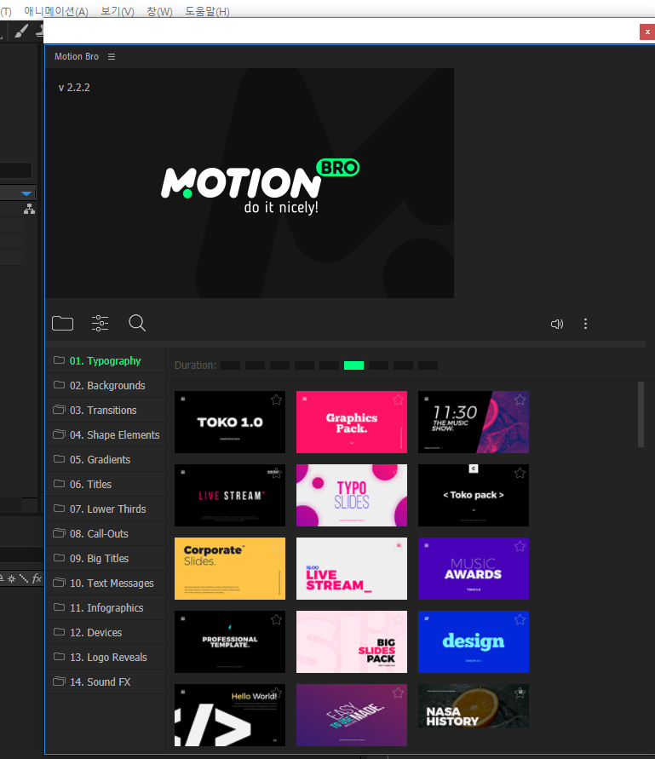This screenshot has width=655, height=759.
Task: Open the < Toko pack > thumbnail
Action: click(x=474, y=495)
